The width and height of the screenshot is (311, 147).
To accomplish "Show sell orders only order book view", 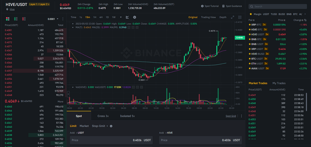I will 24,19.
